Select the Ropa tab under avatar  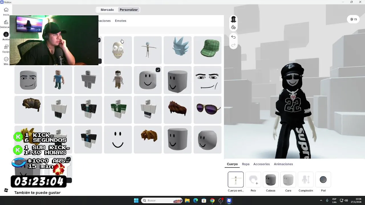tap(246, 164)
